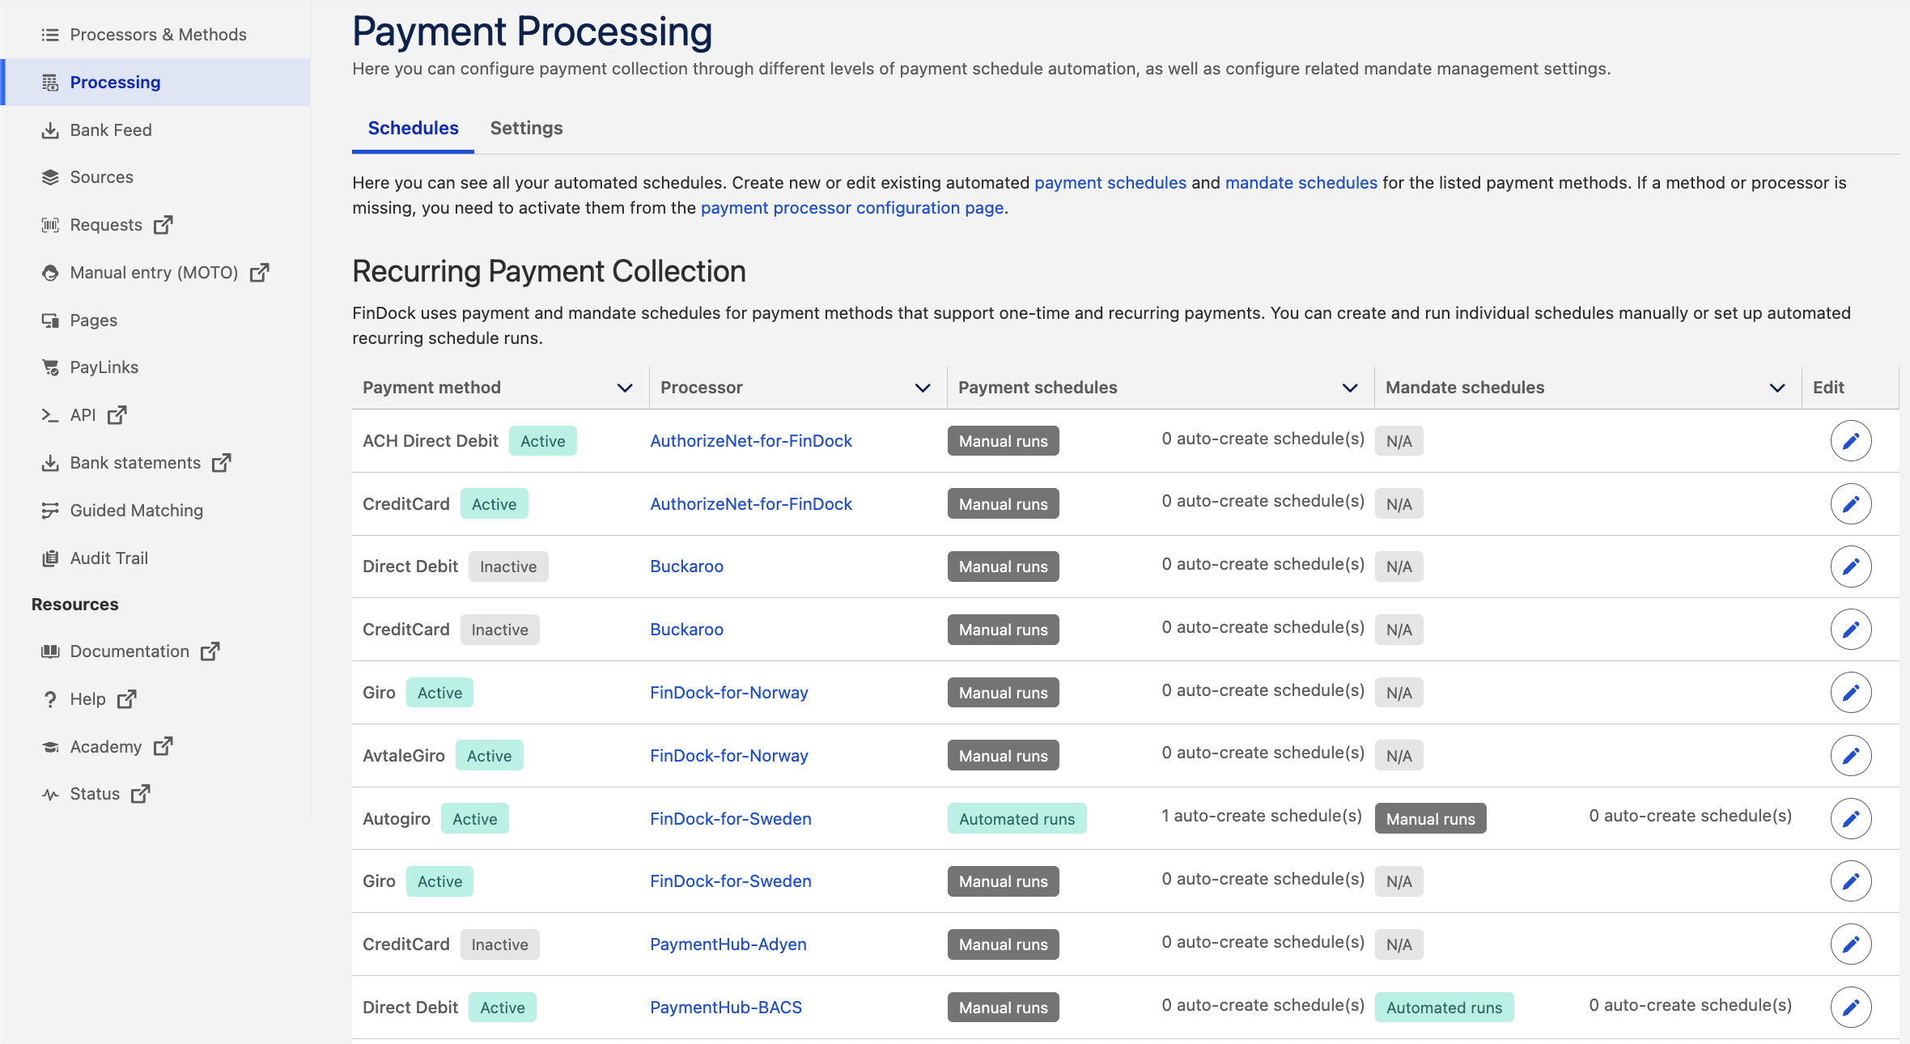Navigate to Pages in the sidebar
The width and height of the screenshot is (1910, 1044).
[x=93, y=320]
